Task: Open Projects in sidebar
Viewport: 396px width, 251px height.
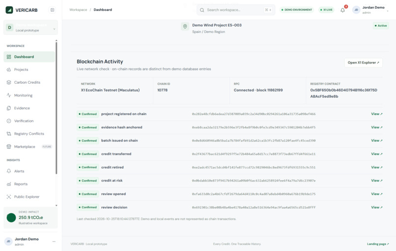Action: click(29, 69)
